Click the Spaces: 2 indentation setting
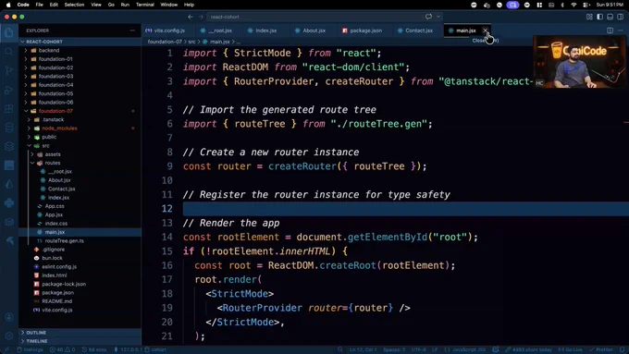This screenshot has height=354, width=629. (394, 349)
